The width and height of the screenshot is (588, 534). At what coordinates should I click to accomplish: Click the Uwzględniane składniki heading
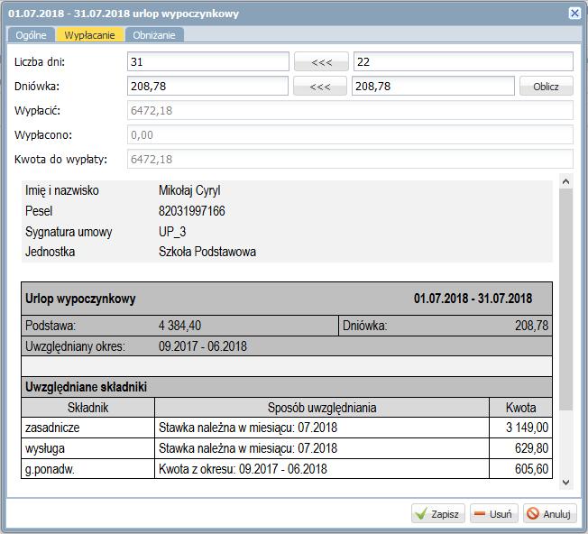86,387
